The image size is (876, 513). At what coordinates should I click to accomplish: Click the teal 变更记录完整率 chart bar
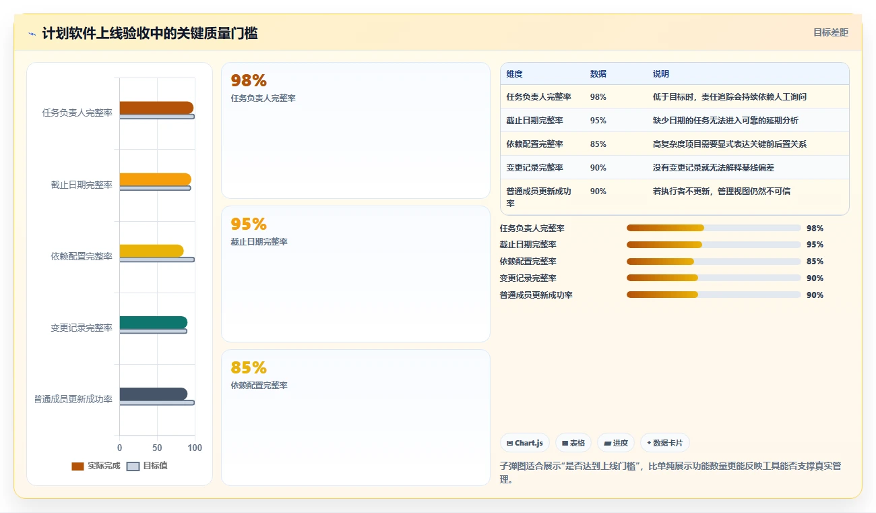tap(154, 322)
